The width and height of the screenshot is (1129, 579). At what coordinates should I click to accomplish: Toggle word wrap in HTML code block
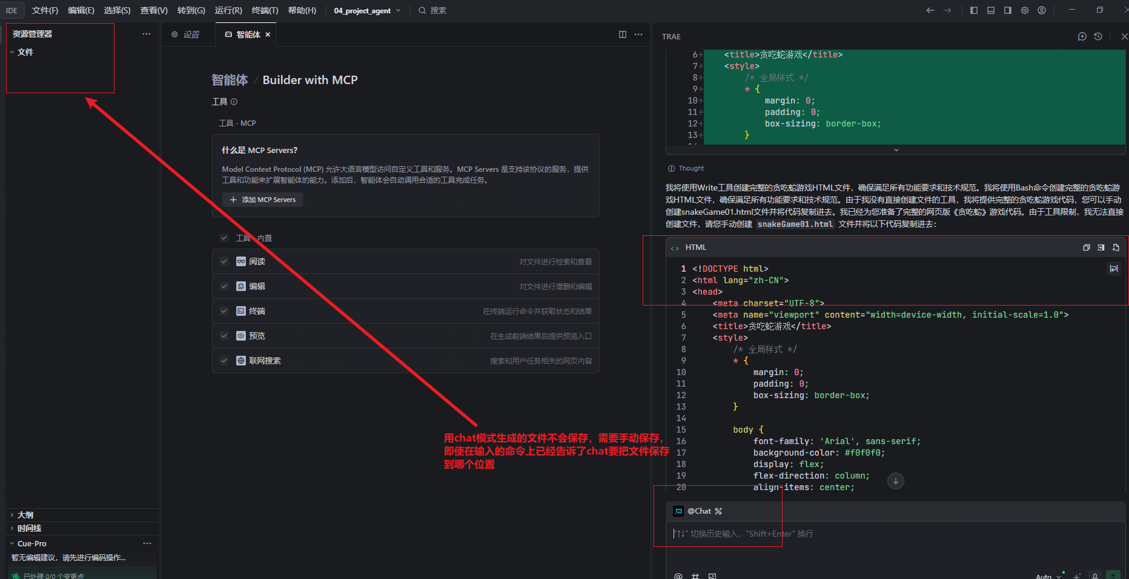1113,269
